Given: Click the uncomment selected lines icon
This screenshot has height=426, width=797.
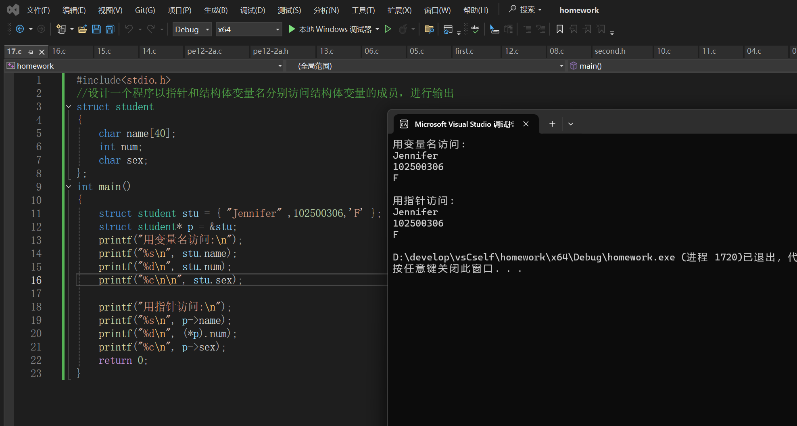Looking at the screenshot, I should click(x=540, y=29).
